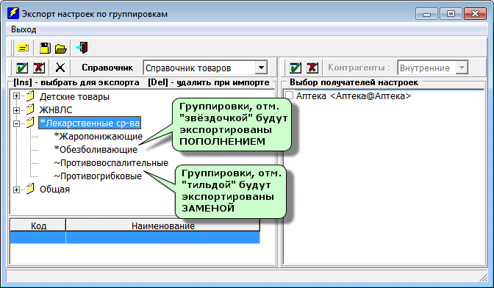Screen dimensions: 494x288
Task: Click the exit door icon in toolbar
Action: (82, 48)
